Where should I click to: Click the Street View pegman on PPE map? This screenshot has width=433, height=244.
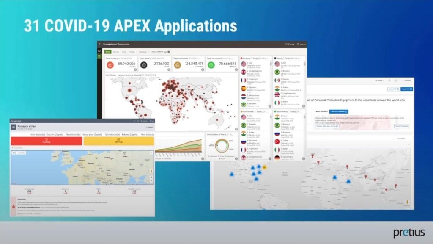407,202
